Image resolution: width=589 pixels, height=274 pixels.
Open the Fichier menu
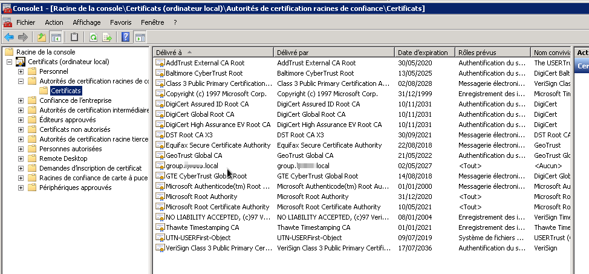tap(25, 22)
